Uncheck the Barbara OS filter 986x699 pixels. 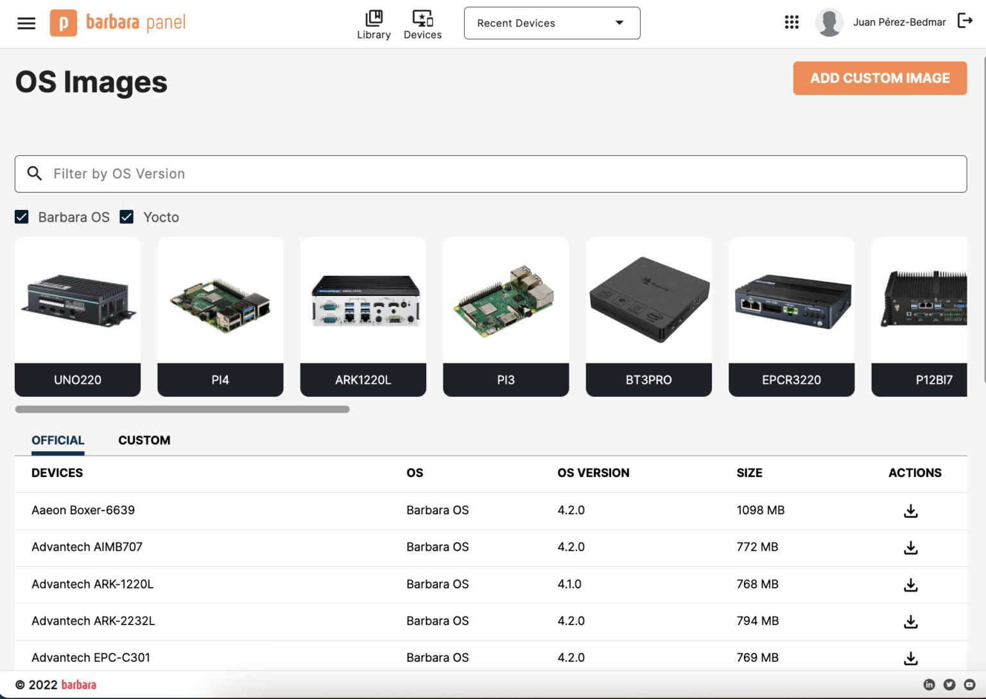tap(22, 217)
